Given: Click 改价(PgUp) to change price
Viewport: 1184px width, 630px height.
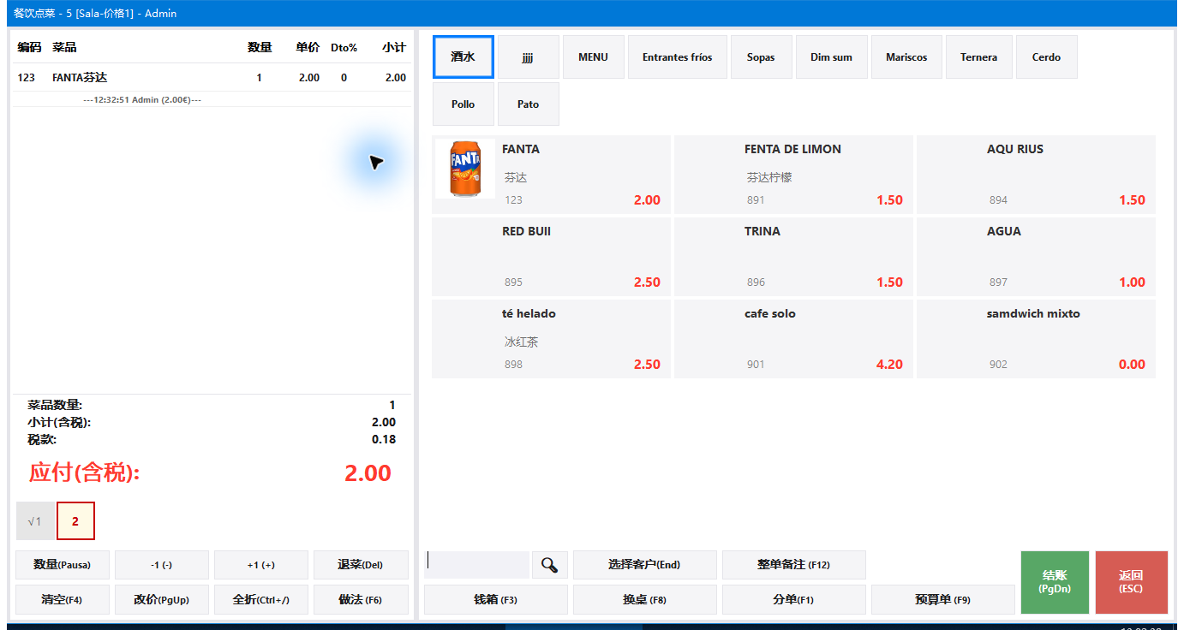Looking at the screenshot, I should [162, 600].
